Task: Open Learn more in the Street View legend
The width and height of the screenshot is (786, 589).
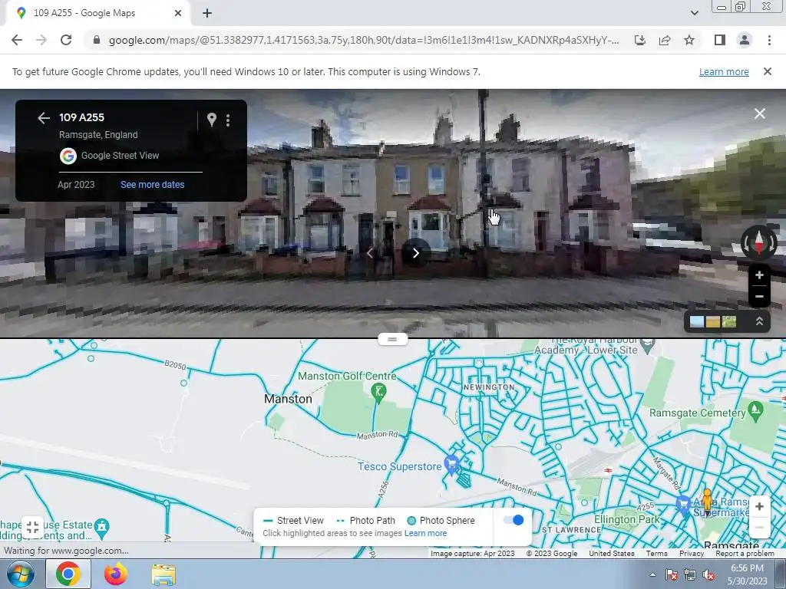Action: pyautogui.click(x=425, y=533)
